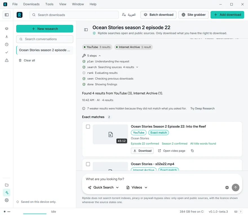
Task: Click the Exact match tag on Into the Reef
Action: point(158,133)
